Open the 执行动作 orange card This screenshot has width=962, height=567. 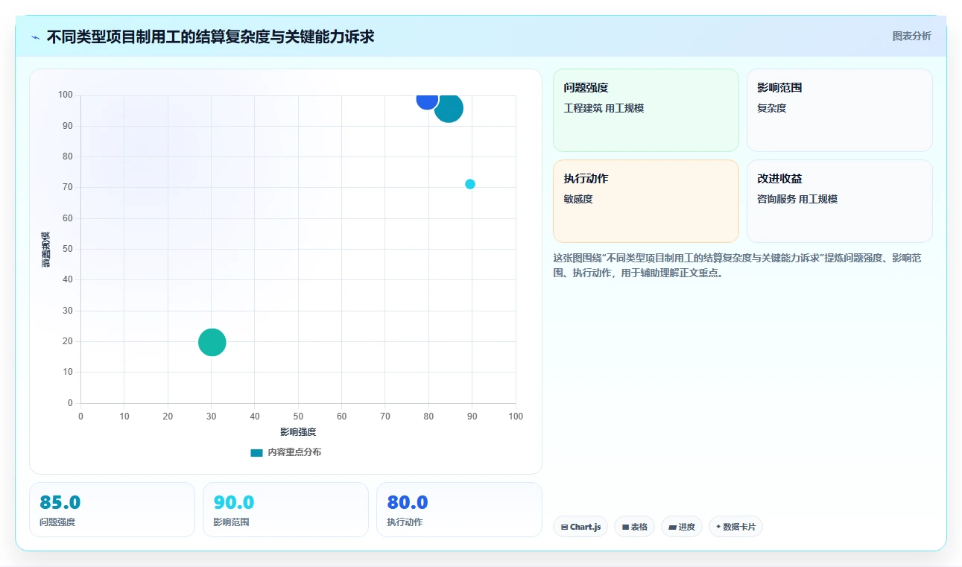[645, 201]
